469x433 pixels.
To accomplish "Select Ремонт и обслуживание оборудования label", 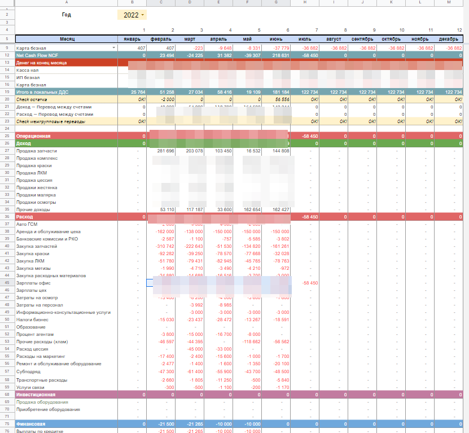I will (x=59, y=364).
